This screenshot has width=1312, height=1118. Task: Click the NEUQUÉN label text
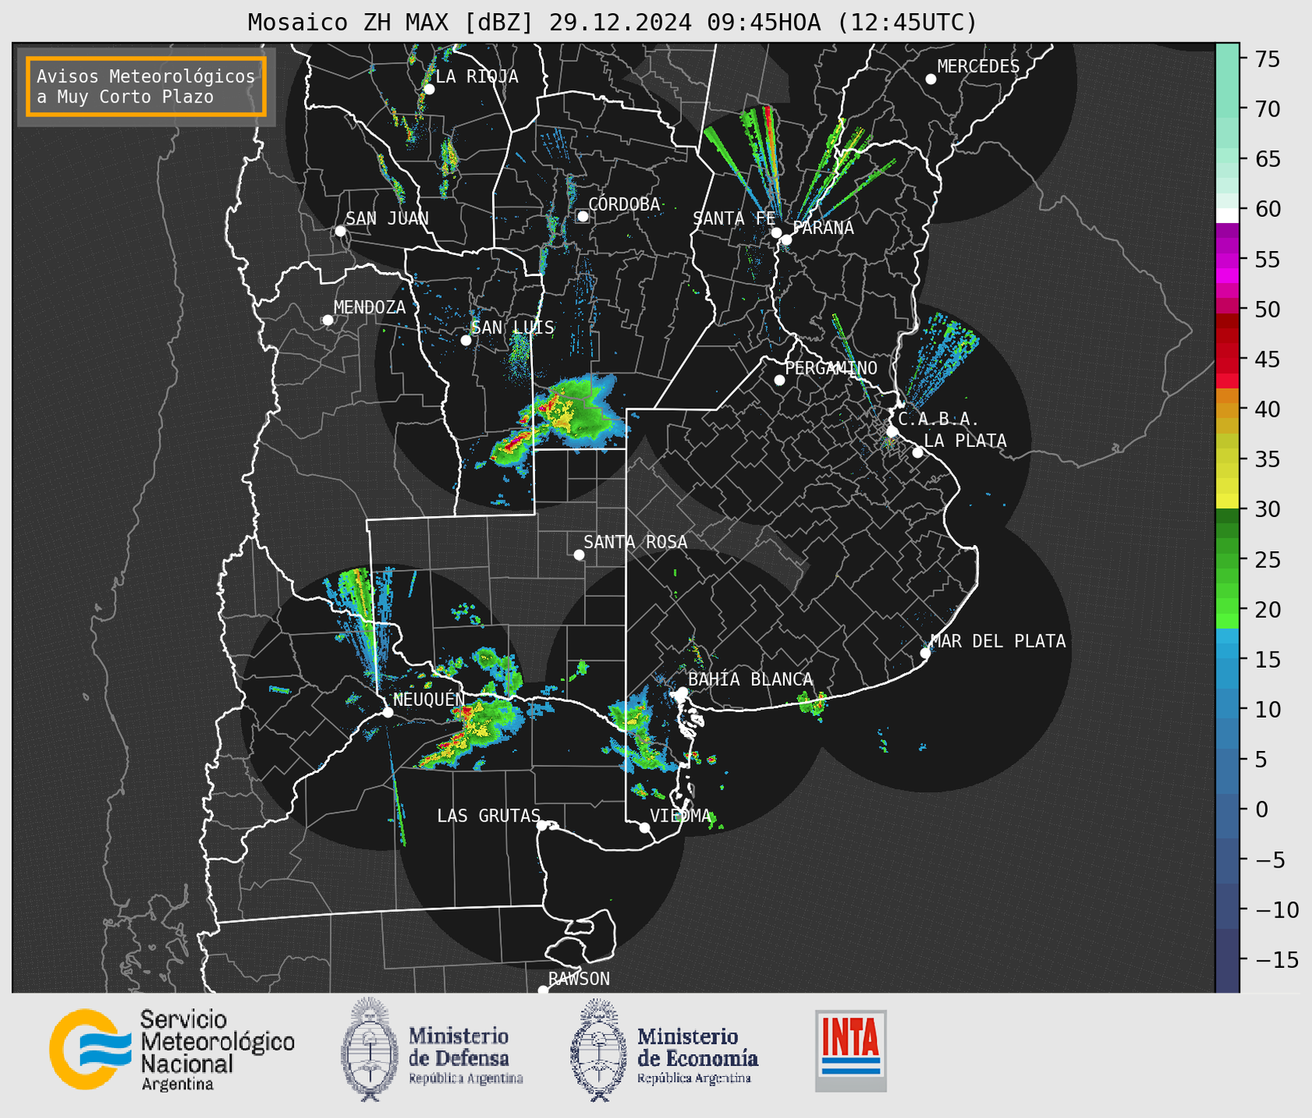(x=429, y=699)
